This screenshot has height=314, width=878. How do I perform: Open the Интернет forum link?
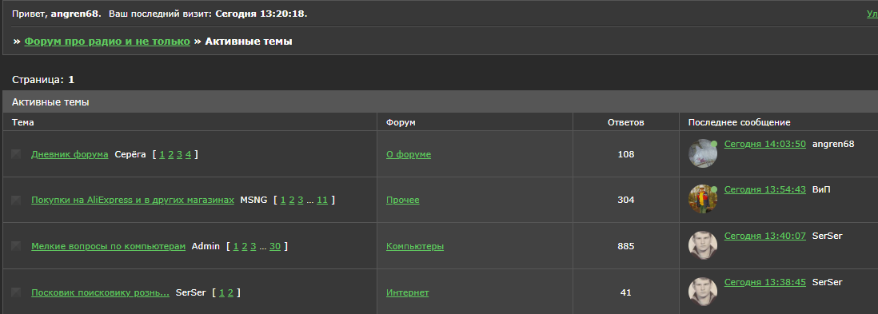click(408, 292)
